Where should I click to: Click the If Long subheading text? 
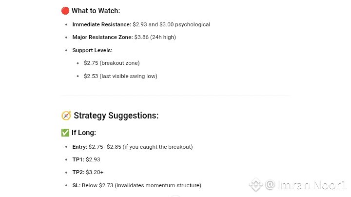[x=84, y=133]
